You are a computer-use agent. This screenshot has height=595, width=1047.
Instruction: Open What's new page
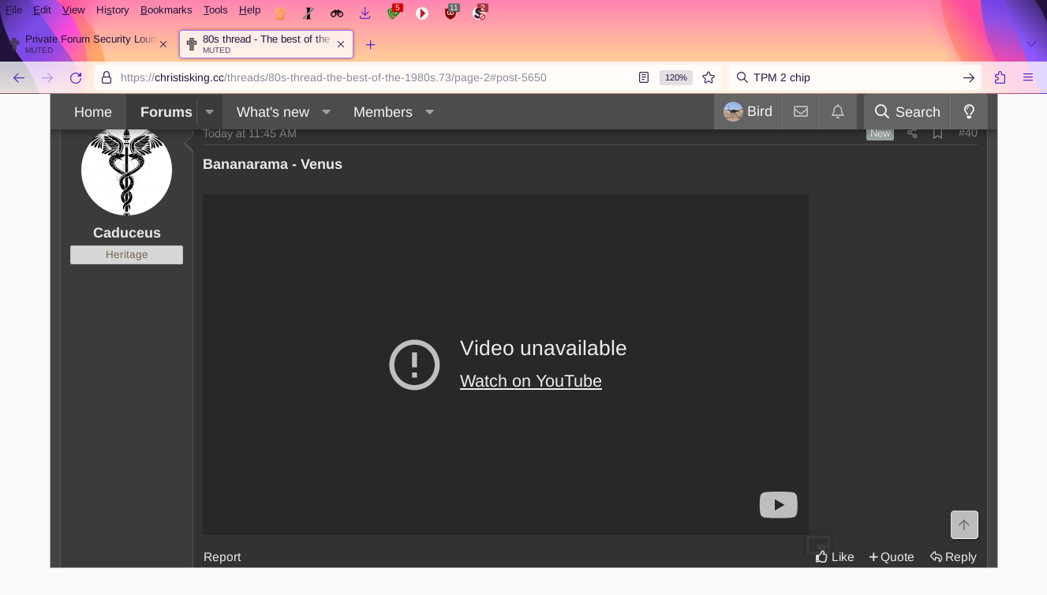pyautogui.click(x=273, y=112)
